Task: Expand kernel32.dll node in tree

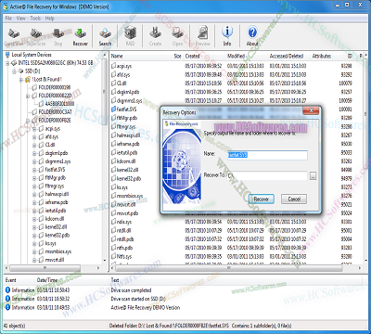Action: click(34, 227)
